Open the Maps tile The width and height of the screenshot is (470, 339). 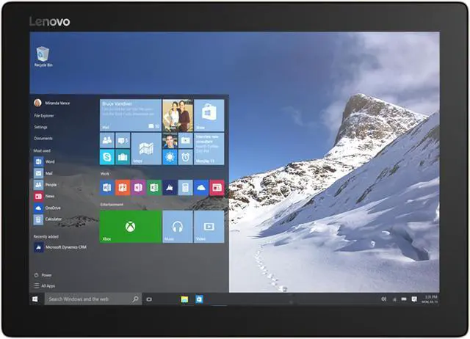146,149
